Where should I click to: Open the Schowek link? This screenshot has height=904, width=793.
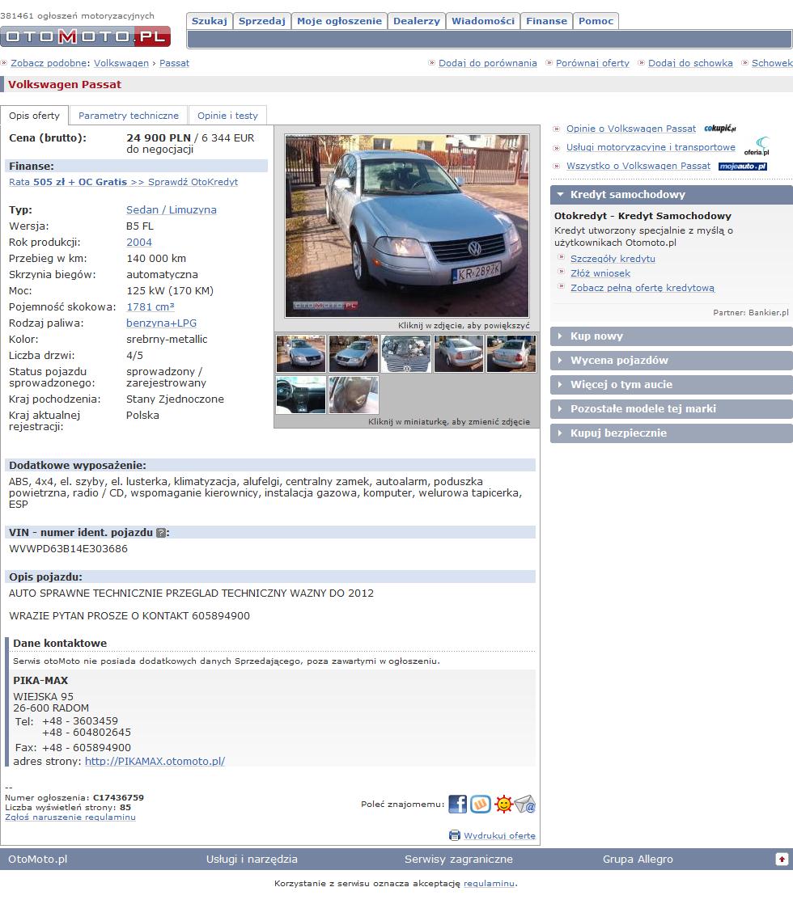772,63
